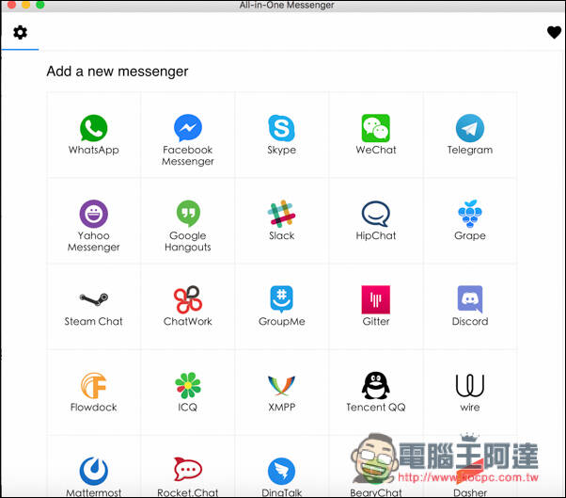Screen dimensions: 566x498
Task: Select the Skype icon
Action: (281, 128)
